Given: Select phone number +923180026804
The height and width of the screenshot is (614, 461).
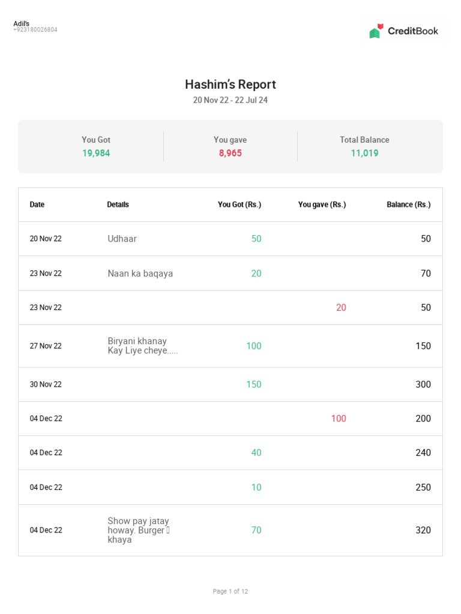Looking at the screenshot, I should [x=35, y=30].
